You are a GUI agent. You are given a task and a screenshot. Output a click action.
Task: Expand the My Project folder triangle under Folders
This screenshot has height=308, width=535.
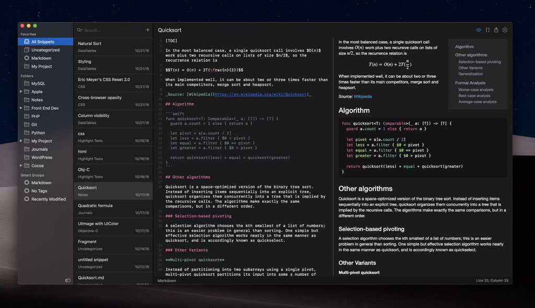[21, 141]
